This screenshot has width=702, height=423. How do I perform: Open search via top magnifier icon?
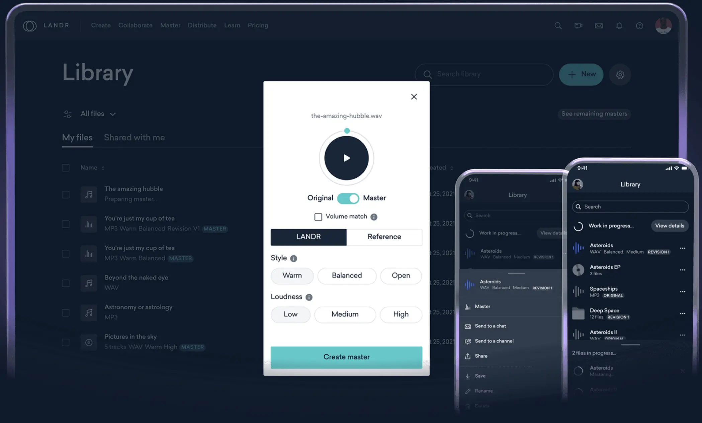point(558,26)
